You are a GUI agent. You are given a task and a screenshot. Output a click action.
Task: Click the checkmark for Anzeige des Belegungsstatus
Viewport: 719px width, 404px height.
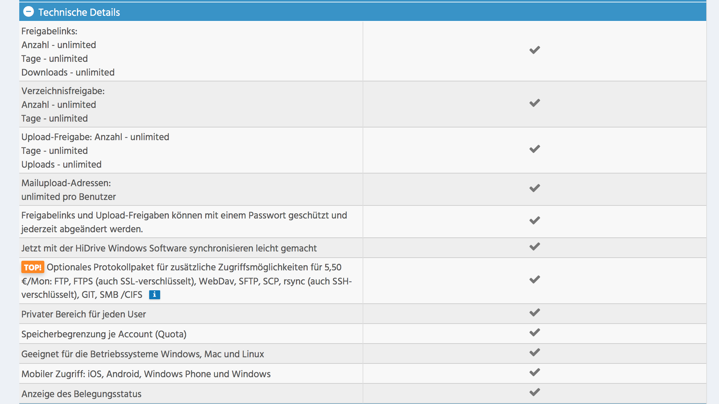click(534, 392)
